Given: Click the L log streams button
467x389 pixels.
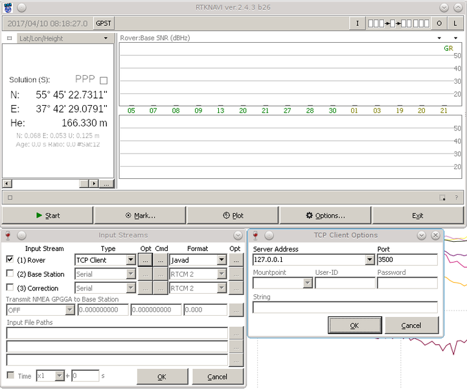Looking at the screenshot, I should (456, 23).
